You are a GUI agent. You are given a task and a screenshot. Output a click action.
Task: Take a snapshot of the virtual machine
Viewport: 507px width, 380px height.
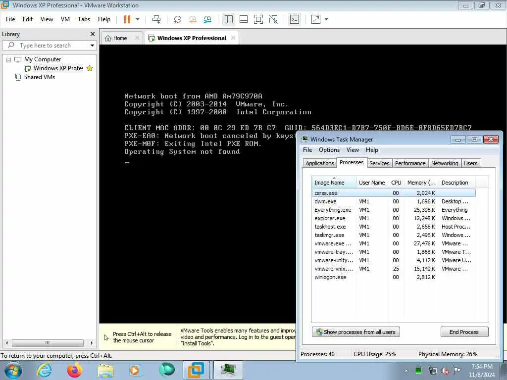point(178,19)
